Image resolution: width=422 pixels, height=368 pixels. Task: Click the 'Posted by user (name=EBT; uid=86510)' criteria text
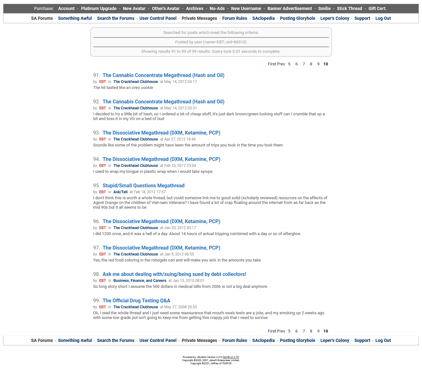[211, 42]
